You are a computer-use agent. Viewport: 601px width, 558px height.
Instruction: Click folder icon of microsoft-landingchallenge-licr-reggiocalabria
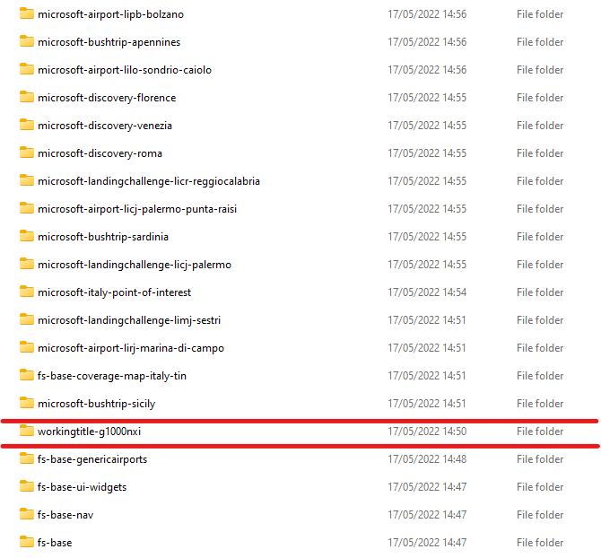[x=26, y=180]
